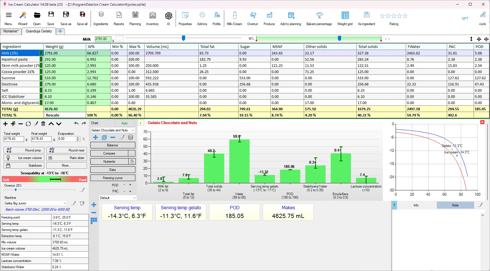490x271 pixels.
Task: Open the Overrun tool
Action: 253,18
